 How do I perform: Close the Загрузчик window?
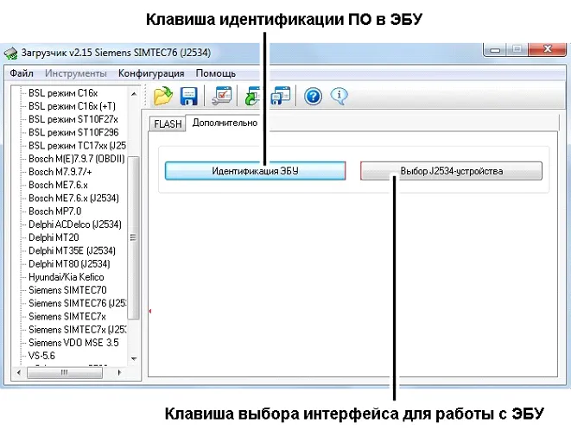tap(547, 49)
